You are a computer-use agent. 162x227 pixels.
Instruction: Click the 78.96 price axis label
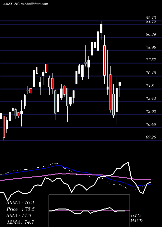coord(151,47)
